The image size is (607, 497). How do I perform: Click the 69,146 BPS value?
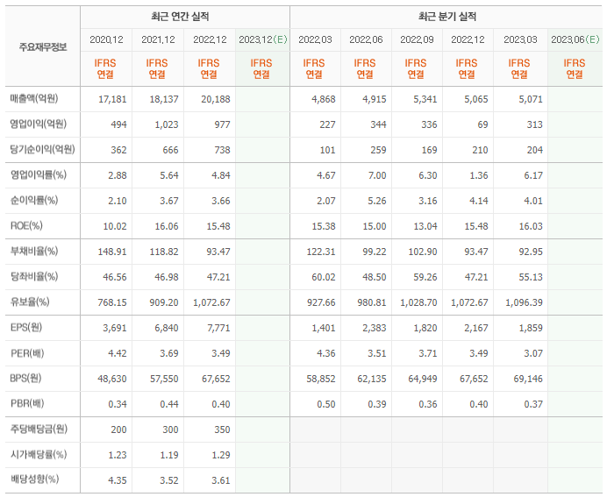(x=528, y=379)
